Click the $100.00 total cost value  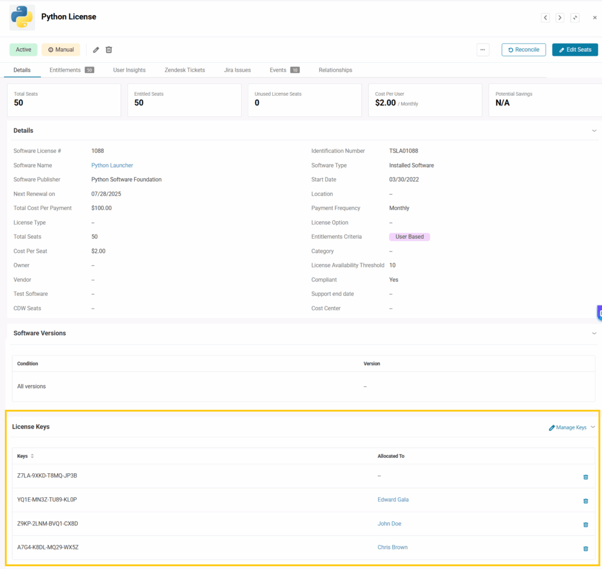(x=101, y=208)
